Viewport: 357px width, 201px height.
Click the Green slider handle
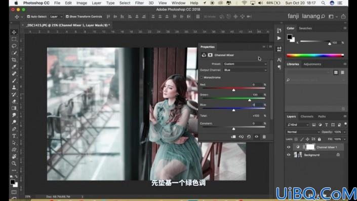[250, 100]
